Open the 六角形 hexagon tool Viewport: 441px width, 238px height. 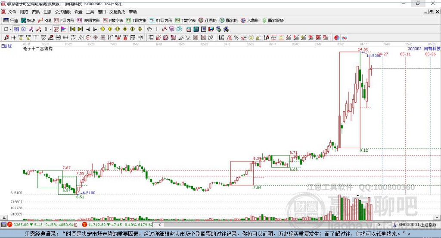coord(250,21)
